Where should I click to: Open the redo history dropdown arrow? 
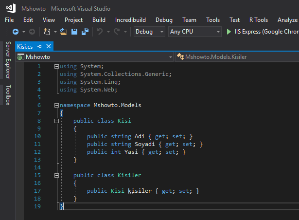[125, 32]
